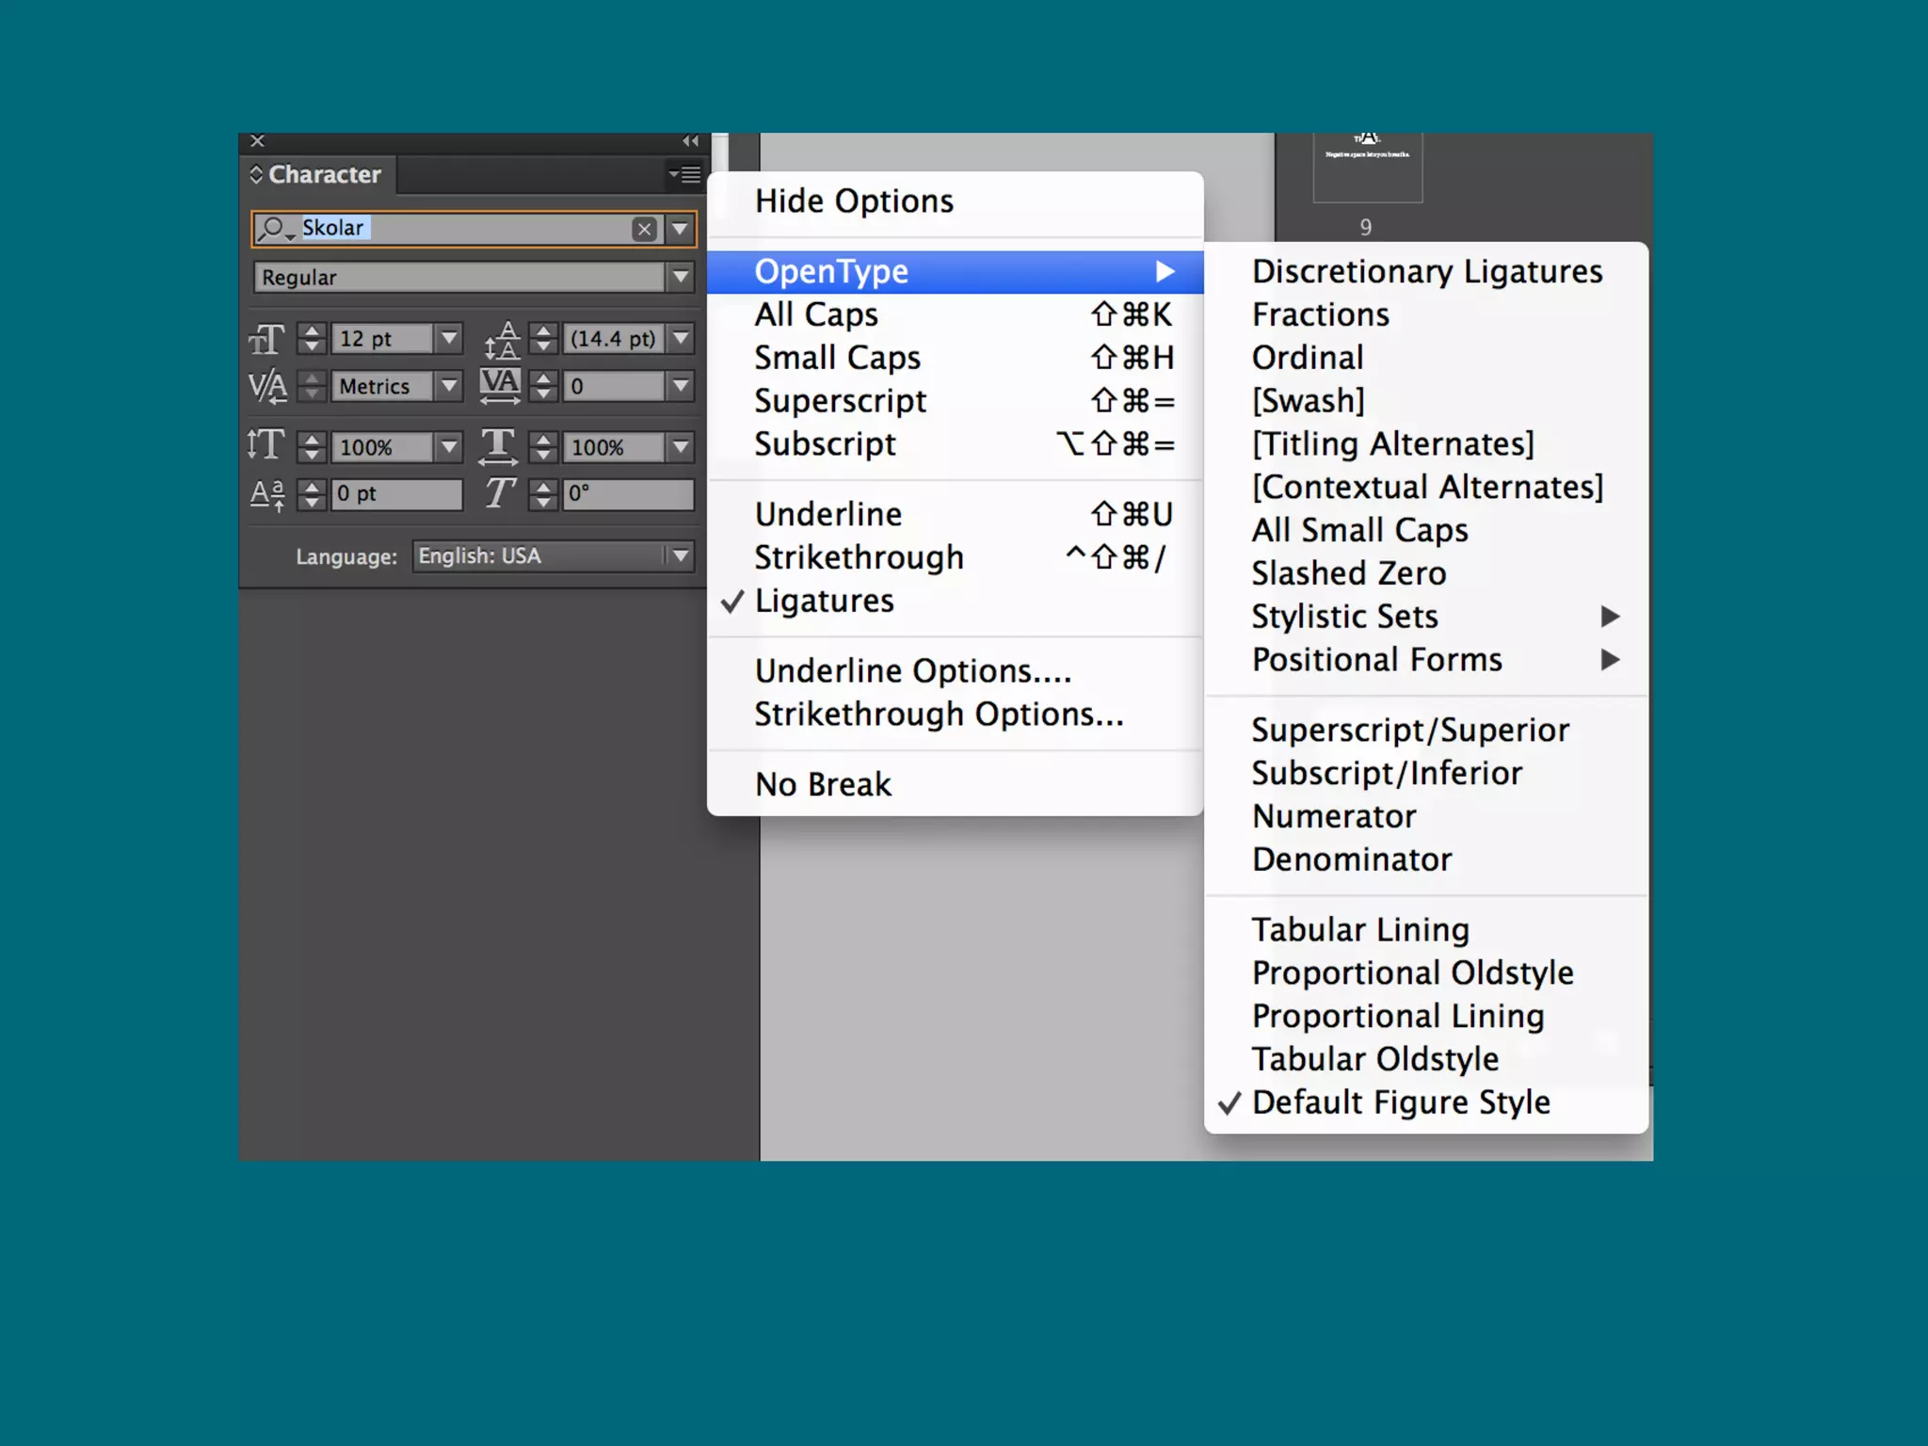Increase font size with stepper arrows
This screenshot has height=1446, width=1928.
click(312, 331)
